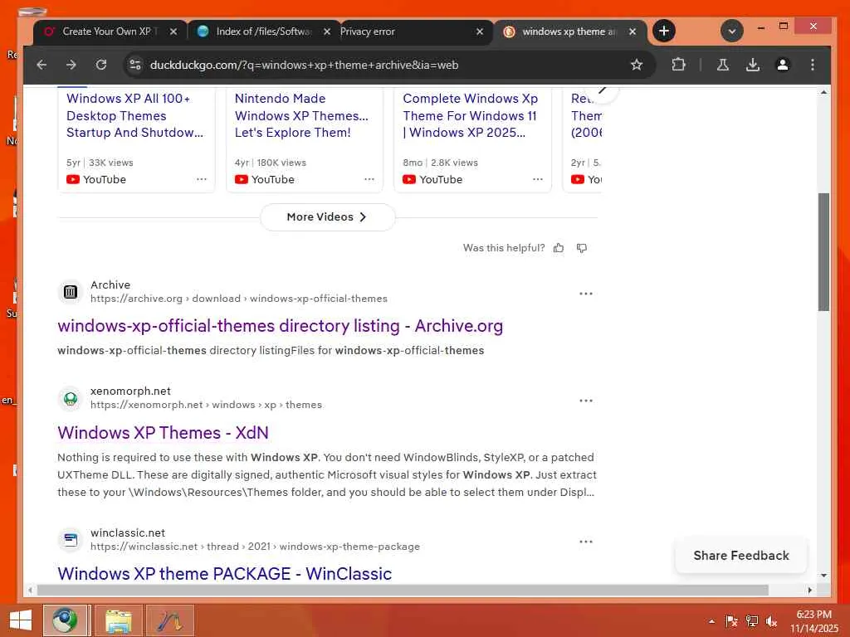Open Windows XP All 100+ Desktop Themes video
Image resolution: width=850 pixels, height=637 pixels.
[135, 115]
